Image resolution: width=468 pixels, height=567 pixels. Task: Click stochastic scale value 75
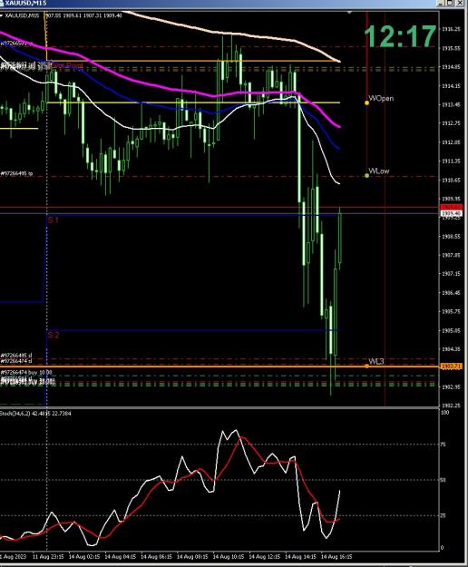coord(444,445)
